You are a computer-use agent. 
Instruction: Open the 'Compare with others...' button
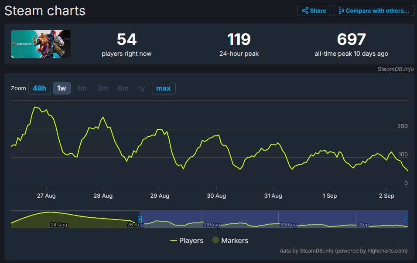pos(374,10)
